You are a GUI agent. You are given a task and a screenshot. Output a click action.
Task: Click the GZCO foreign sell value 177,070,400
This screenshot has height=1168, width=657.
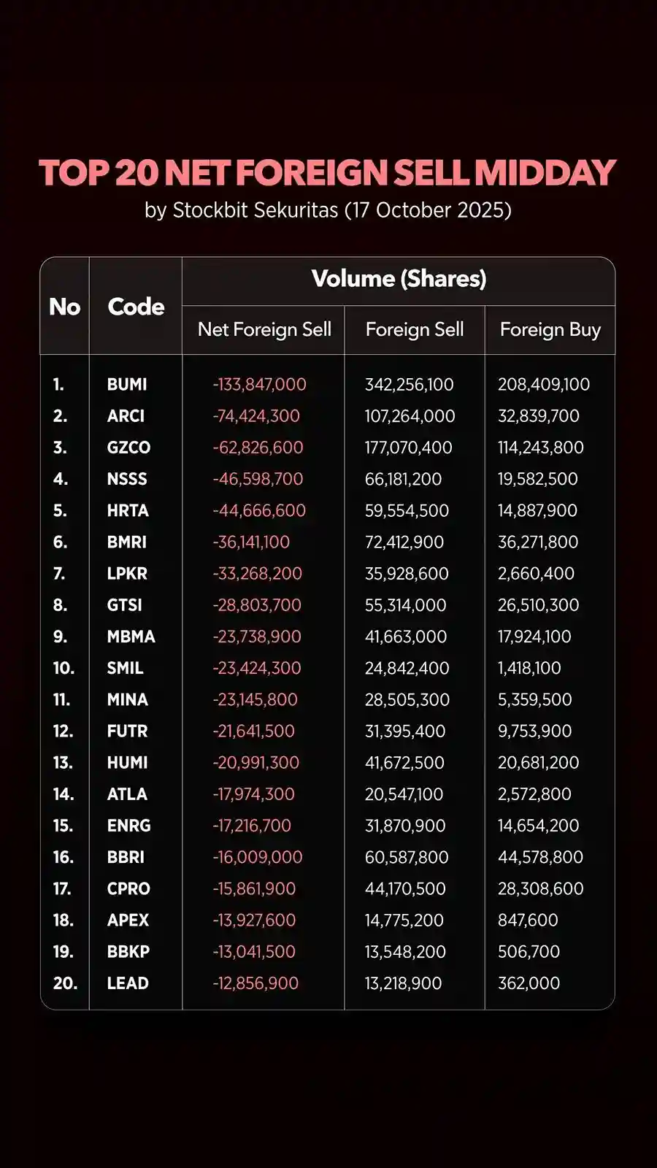click(x=409, y=447)
